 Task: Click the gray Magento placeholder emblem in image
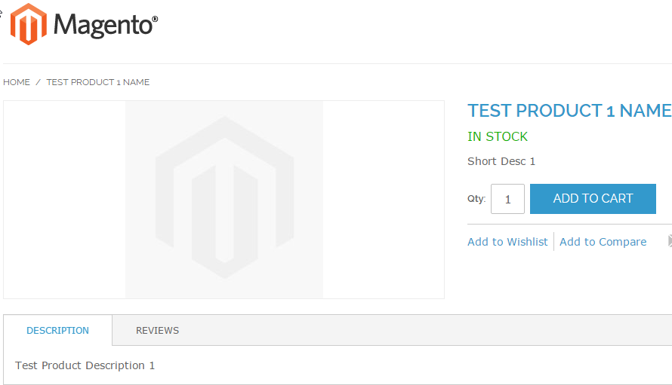[224, 197]
